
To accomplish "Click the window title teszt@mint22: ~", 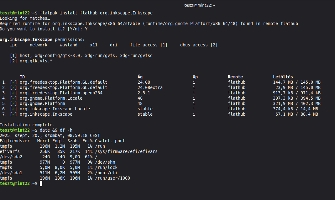I will pos(200,5).
